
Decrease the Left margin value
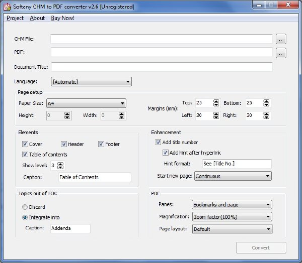click(216, 117)
